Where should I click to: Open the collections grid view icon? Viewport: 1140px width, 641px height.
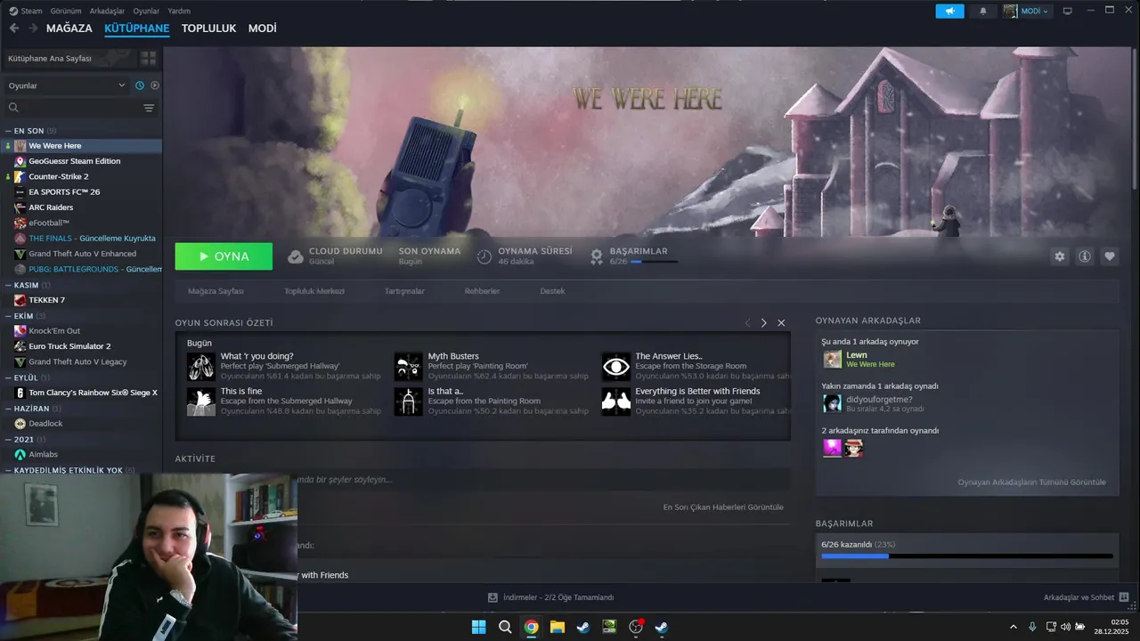click(149, 58)
